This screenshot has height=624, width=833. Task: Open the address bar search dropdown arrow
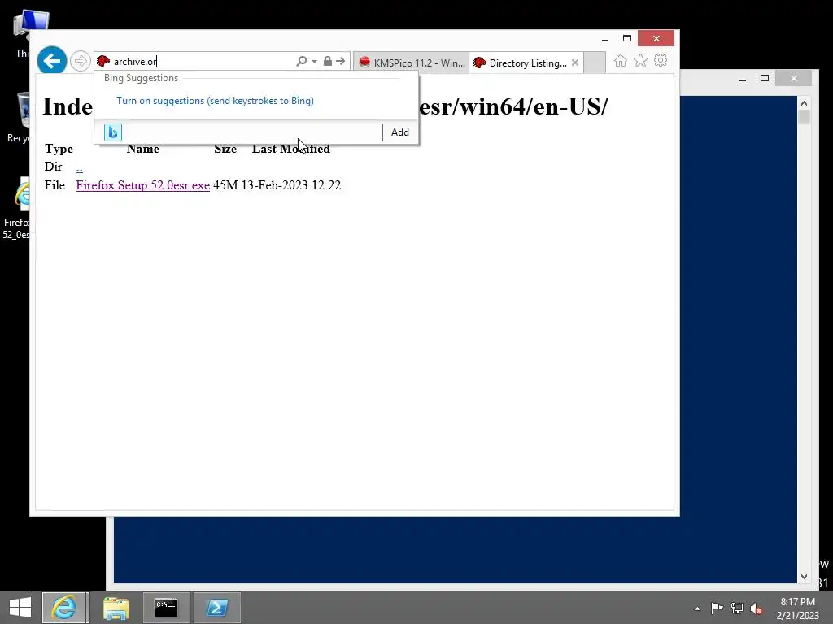pos(314,61)
